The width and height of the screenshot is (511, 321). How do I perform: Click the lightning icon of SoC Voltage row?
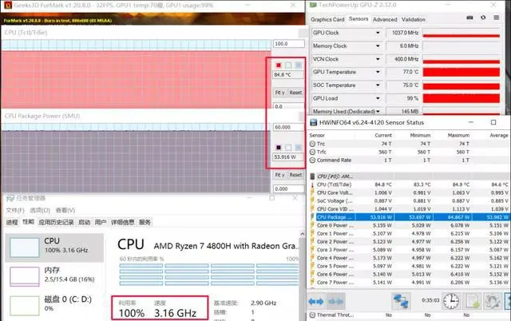click(312, 200)
